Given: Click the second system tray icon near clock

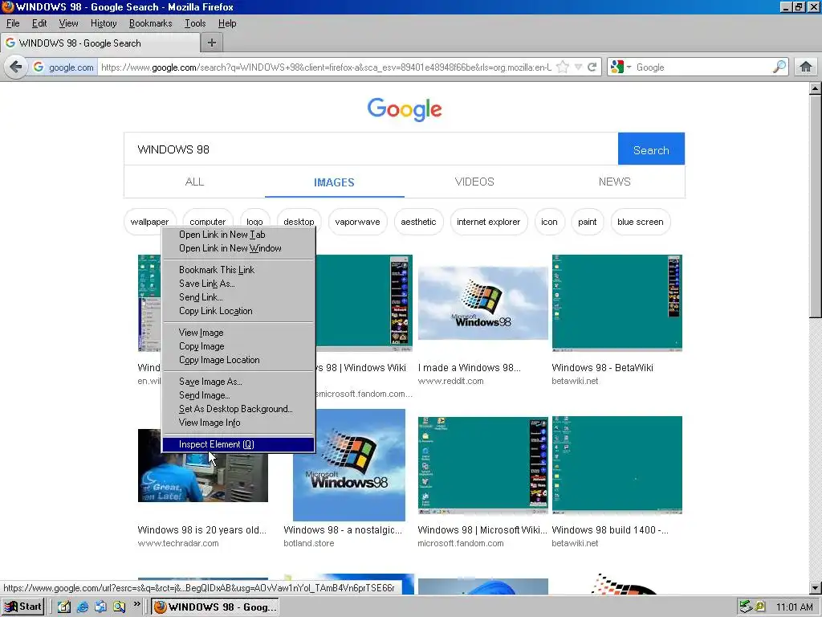Looking at the screenshot, I should pyautogui.click(x=759, y=607).
